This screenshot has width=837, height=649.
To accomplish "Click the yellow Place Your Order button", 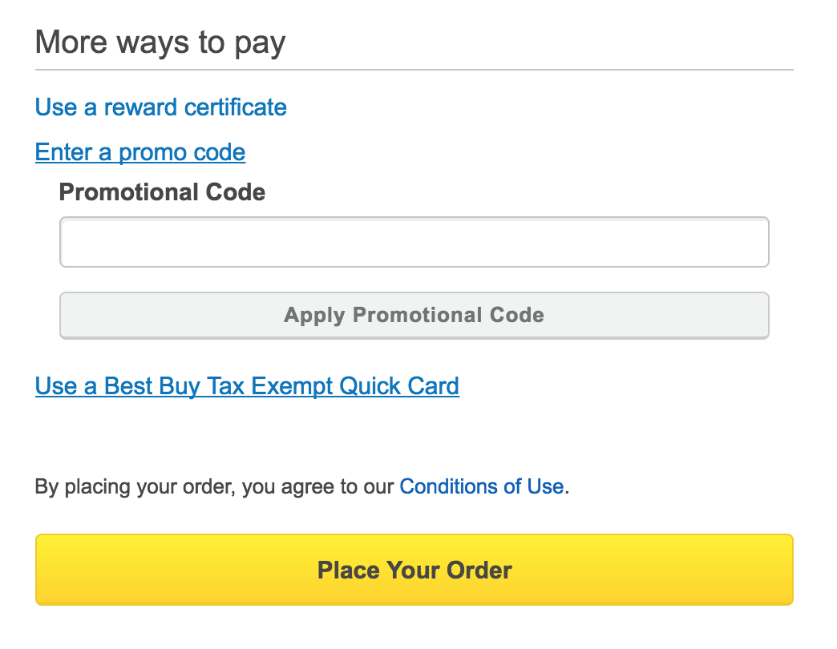I will click(x=414, y=570).
